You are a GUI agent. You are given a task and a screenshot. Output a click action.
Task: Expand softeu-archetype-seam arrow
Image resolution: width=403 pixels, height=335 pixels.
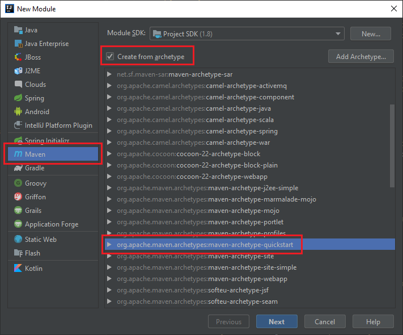(x=109, y=301)
